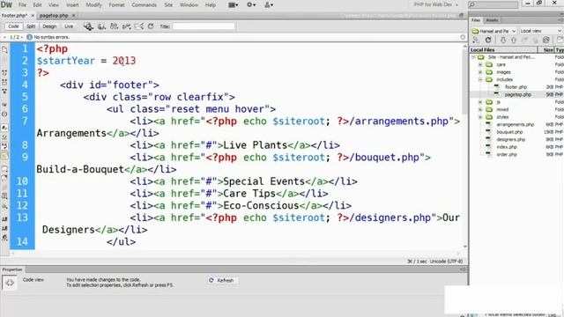Click the Apply Comment coding toolbar icon
The height and width of the screenshot is (317, 564).
pos(4,168)
